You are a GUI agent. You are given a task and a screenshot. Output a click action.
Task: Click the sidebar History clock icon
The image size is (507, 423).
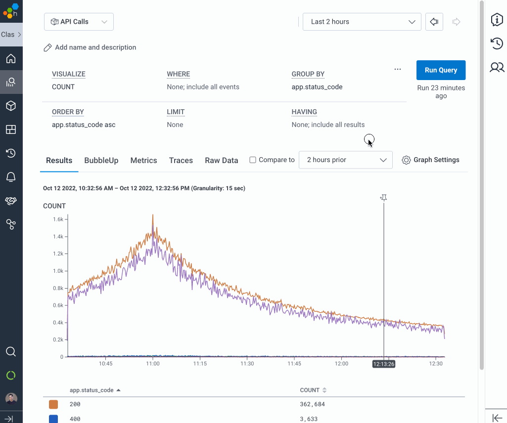tap(11, 153)
